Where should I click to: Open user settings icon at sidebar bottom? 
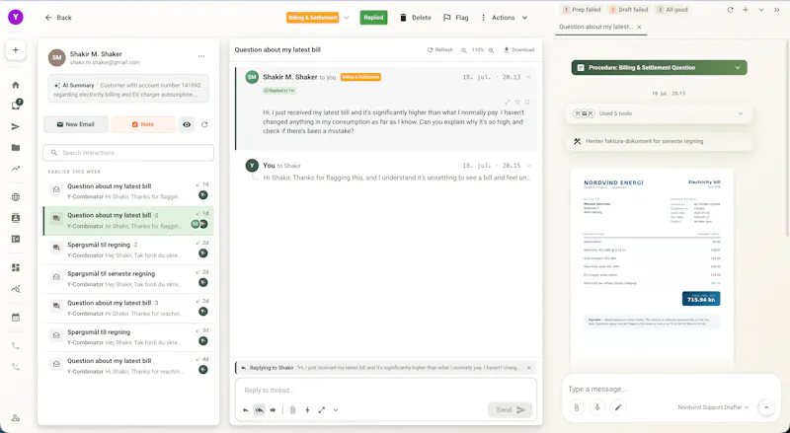(16, 418)
